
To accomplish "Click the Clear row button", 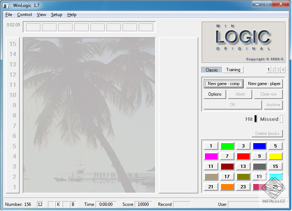I will [269, 94].
